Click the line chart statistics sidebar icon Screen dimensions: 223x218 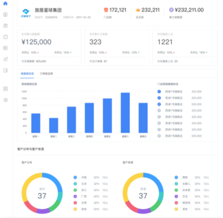[5, 59]
